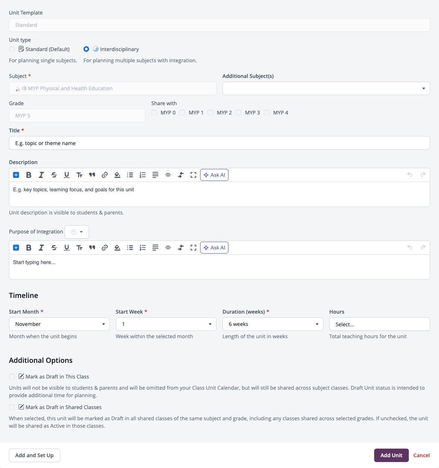439x468 pixels.
Task: Open the Purpose of Integration help dropdown
Action: pyautogui.click(x=77, y=232)
